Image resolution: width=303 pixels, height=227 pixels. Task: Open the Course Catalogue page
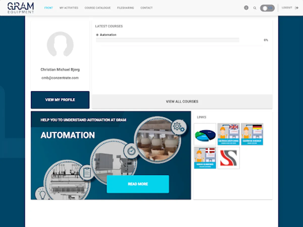97,8
